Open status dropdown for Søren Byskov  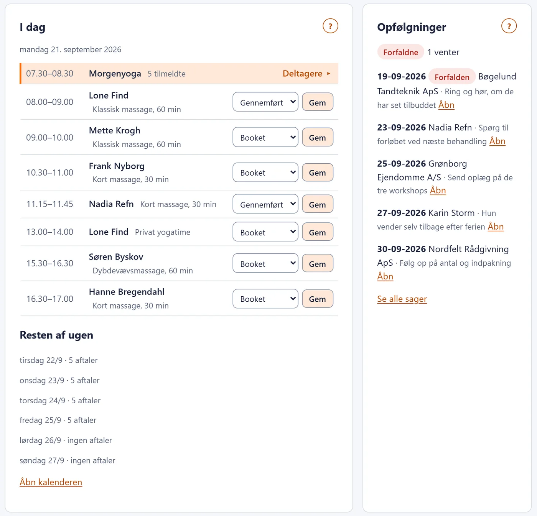tap(265, 263)
